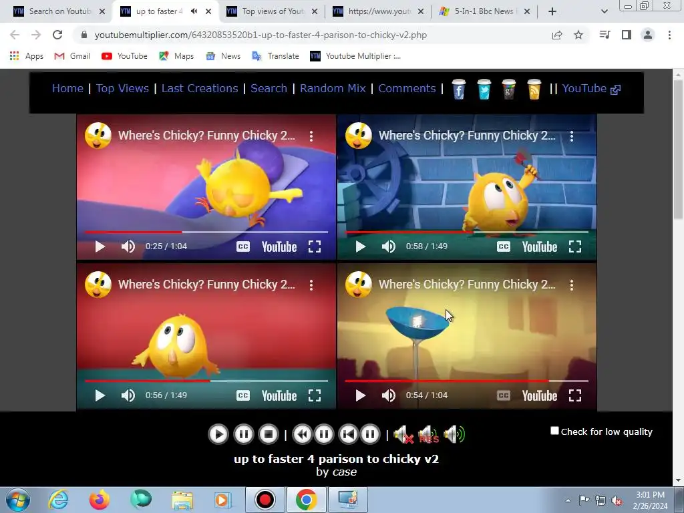Open the Google Plus cup icon in navigation
Image resolution: width=684 pixels, height=513 pixels.
508,90
